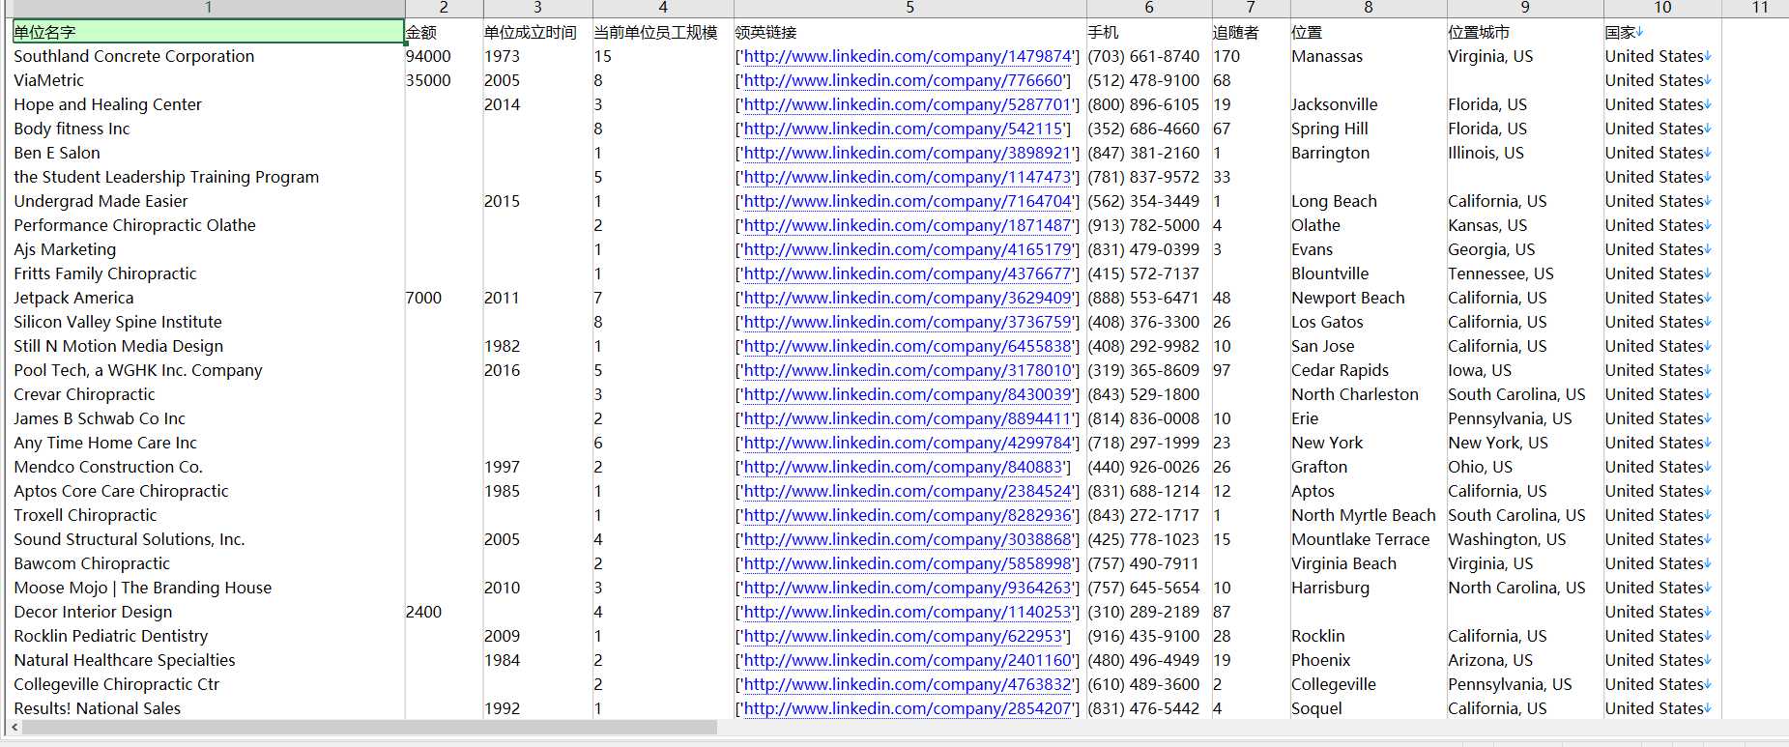Open the linkedin.com/company/2854207 link
Image resolution: width=1789 pixels, height=747 pixels.
(908, 708)
